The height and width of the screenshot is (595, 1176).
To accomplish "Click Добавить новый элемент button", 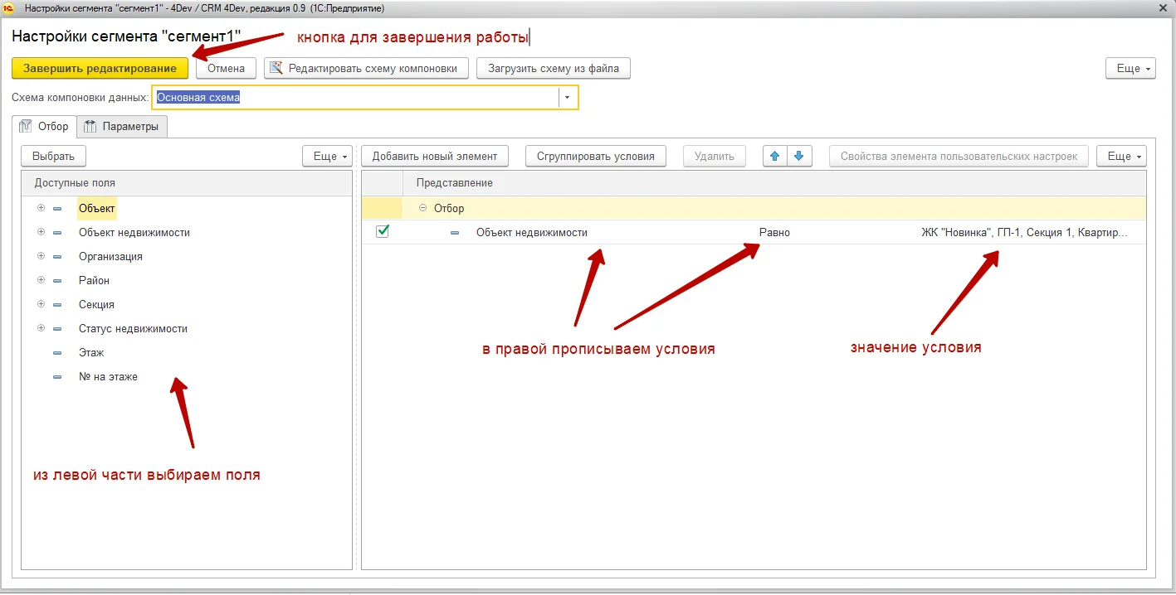I will click(434, 156).
